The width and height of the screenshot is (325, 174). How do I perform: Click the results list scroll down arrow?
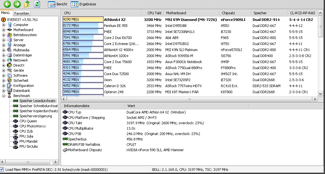pyautogui.click(x=320, y=94)
